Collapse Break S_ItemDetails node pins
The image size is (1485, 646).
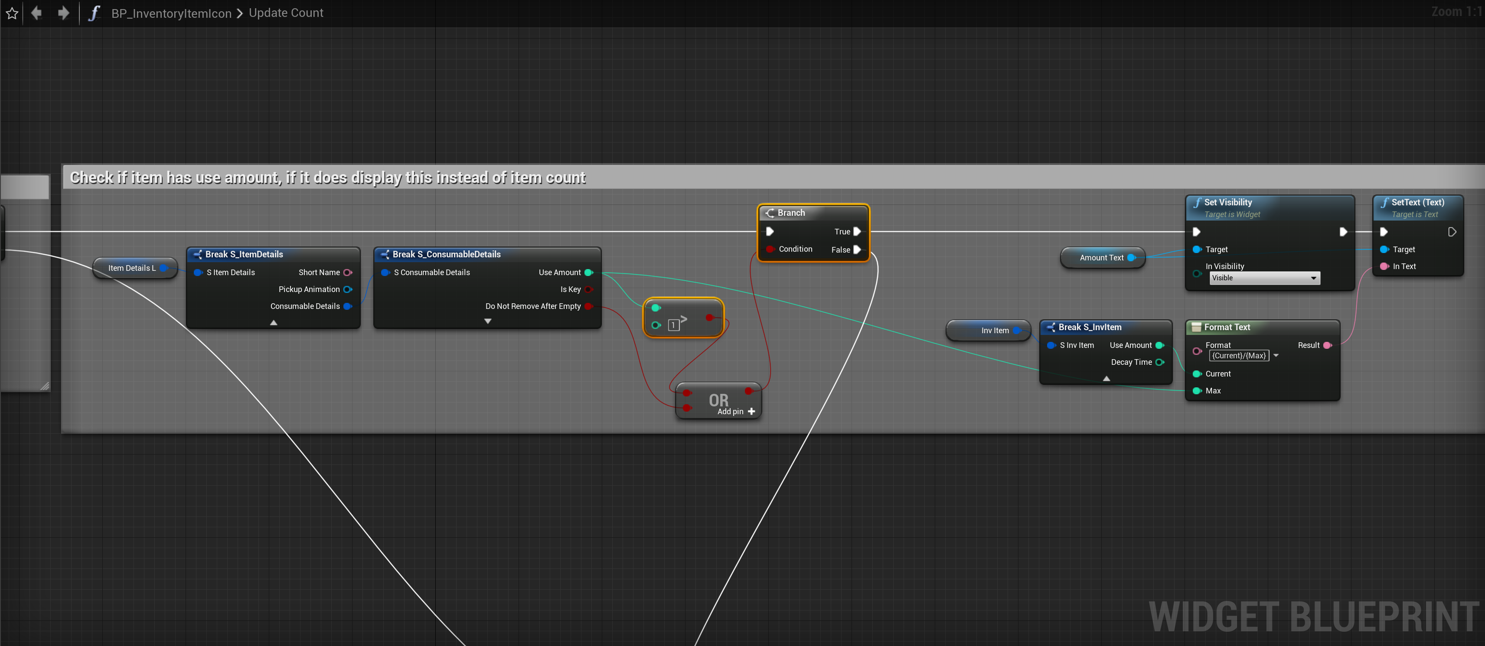(x=274, y=323)
